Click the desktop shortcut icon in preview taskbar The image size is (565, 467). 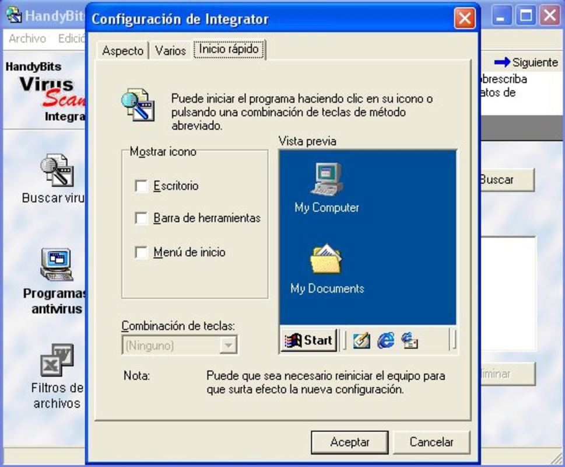click(362, 341)
